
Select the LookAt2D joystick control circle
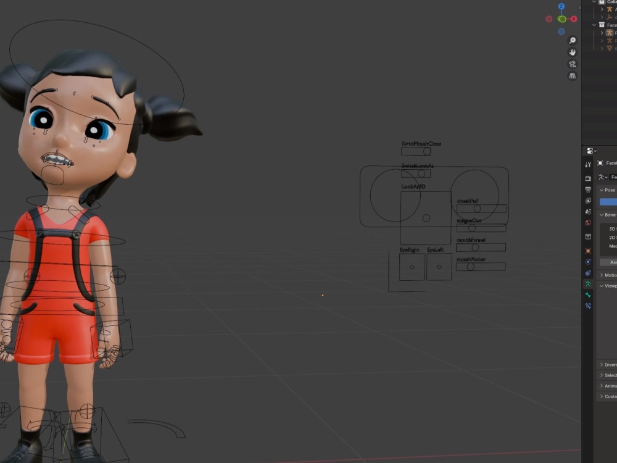click(x=426, y=218)
